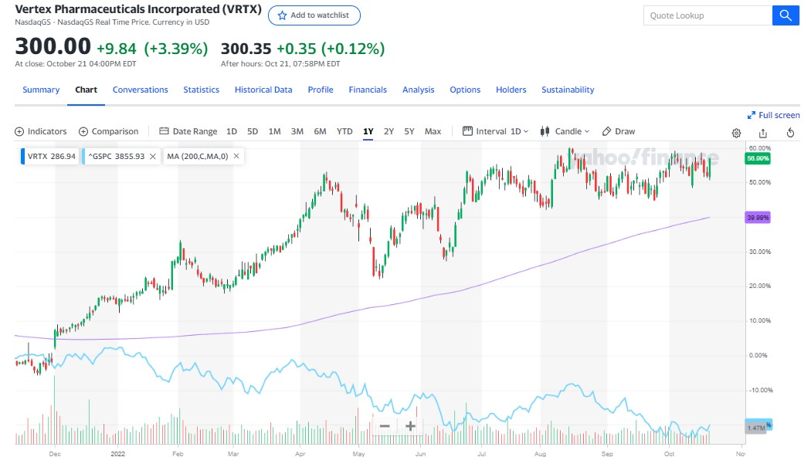
Task: Open the Options tab
Action: tap(465, 90)
